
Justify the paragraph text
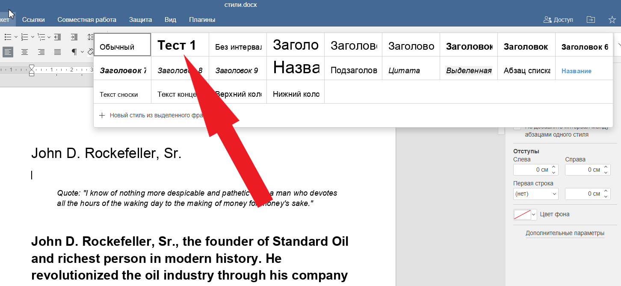(x=58, y=52)
